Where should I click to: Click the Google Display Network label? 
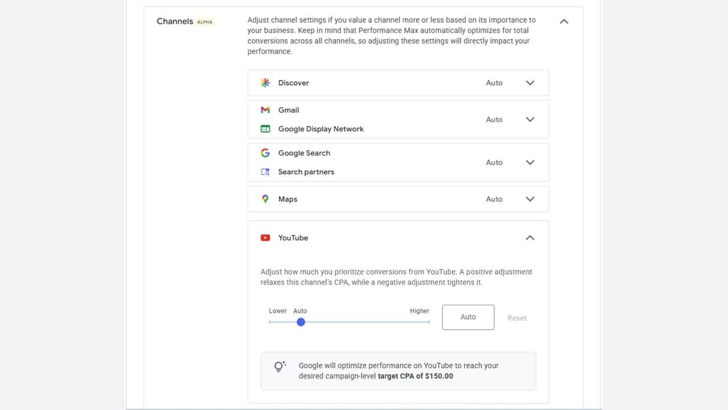[321, 129]
